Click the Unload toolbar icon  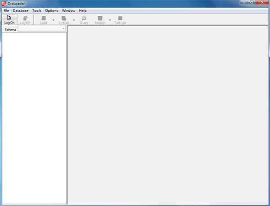coord(64,20)
